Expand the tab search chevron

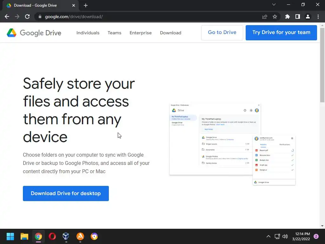tap(274, 4)
